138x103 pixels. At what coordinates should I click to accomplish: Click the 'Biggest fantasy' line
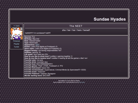click(x=43, y=50)
